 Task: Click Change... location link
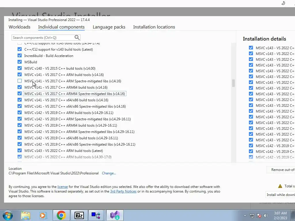point(109,173)
